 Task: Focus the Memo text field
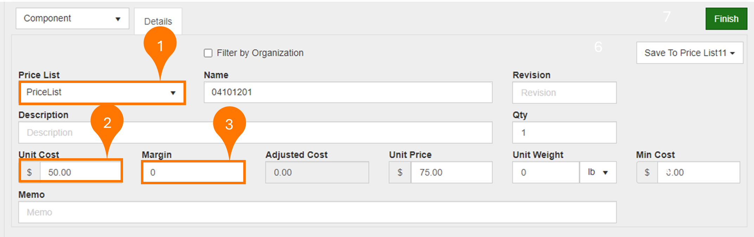317,212
